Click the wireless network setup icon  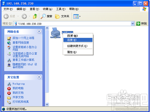click(9, 54)
